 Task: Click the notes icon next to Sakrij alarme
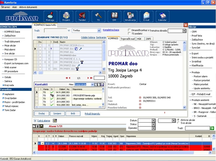coord(55,121)
